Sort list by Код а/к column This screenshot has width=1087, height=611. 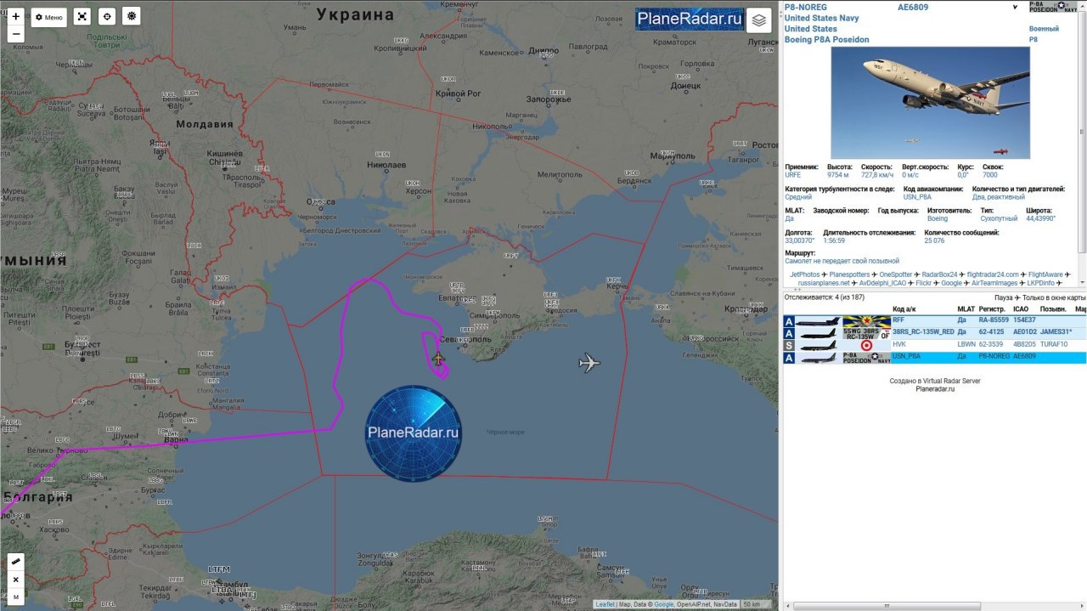click(904, 309)
